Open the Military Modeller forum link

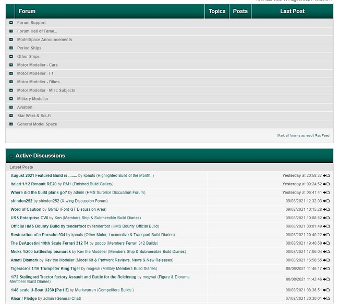tap(32, 99)
